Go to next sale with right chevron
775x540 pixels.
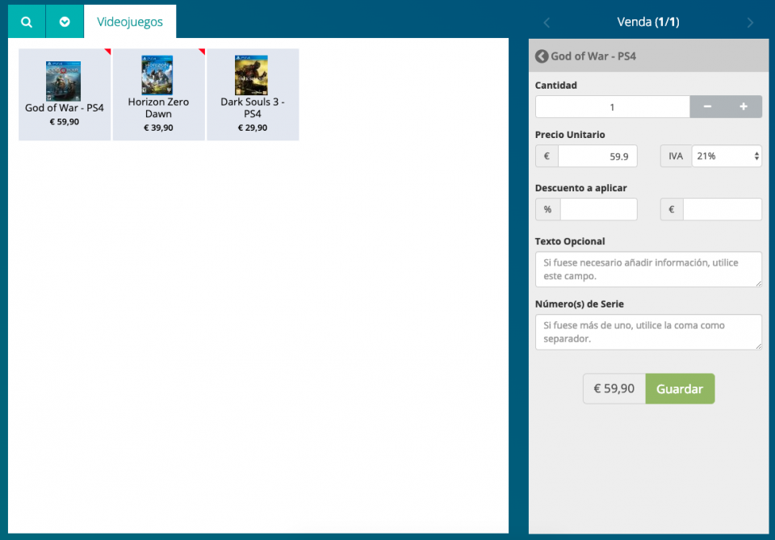750,23
